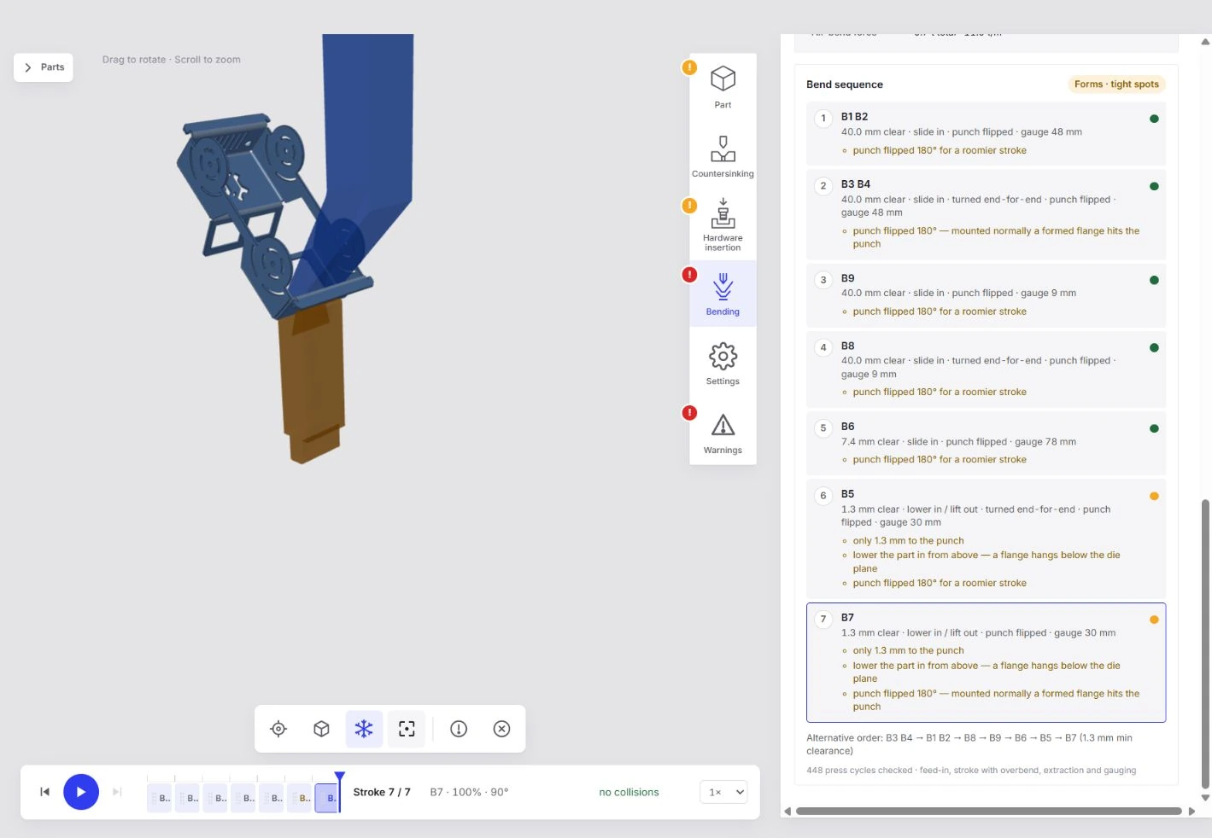Switch to the Countersinking tab
1212x838 pixels.
[x=723, y=156]
